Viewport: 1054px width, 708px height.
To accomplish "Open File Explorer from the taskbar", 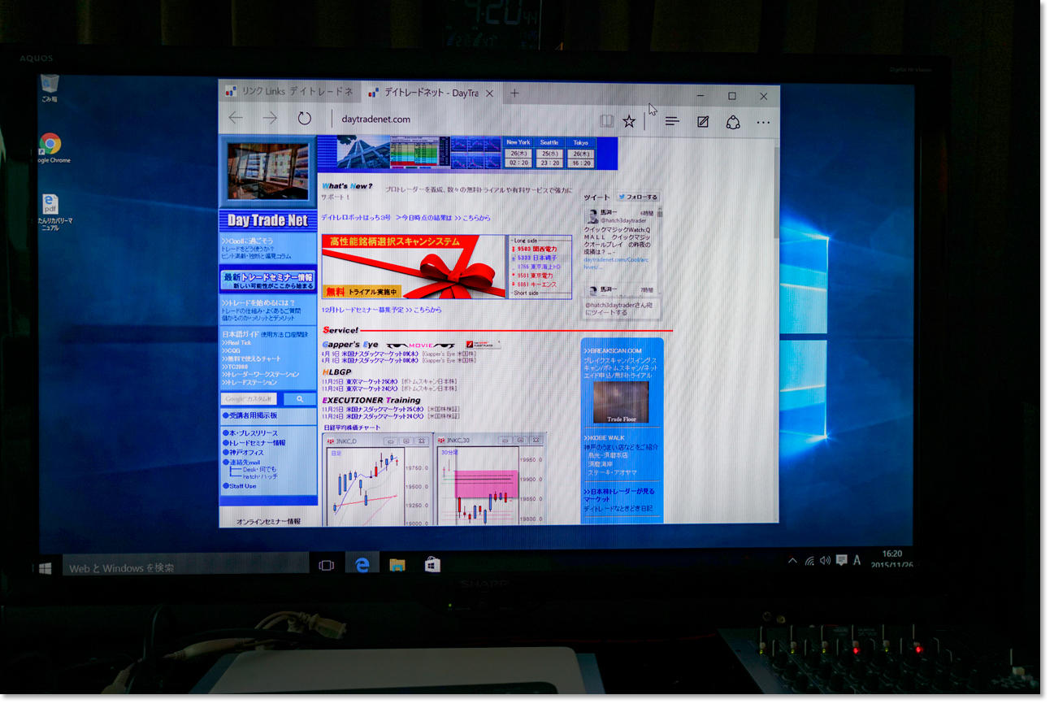I will pyautogui.click(x=397, y=564).
